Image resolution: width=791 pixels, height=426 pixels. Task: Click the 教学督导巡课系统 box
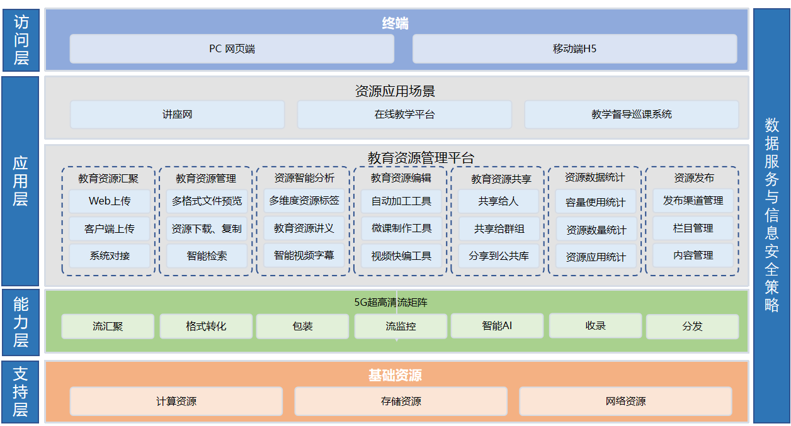point(631,115)
